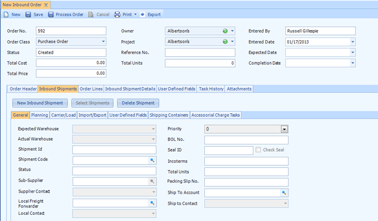The image size is (378, 221).
Task: Click the green refresh icon in Owner field
Action: 225,31
